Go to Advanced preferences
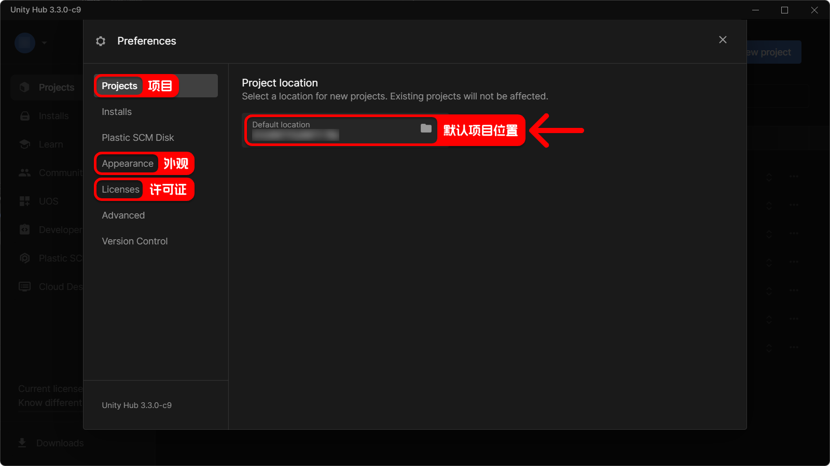This screenshot has width=830, height=466. (123, 215)
